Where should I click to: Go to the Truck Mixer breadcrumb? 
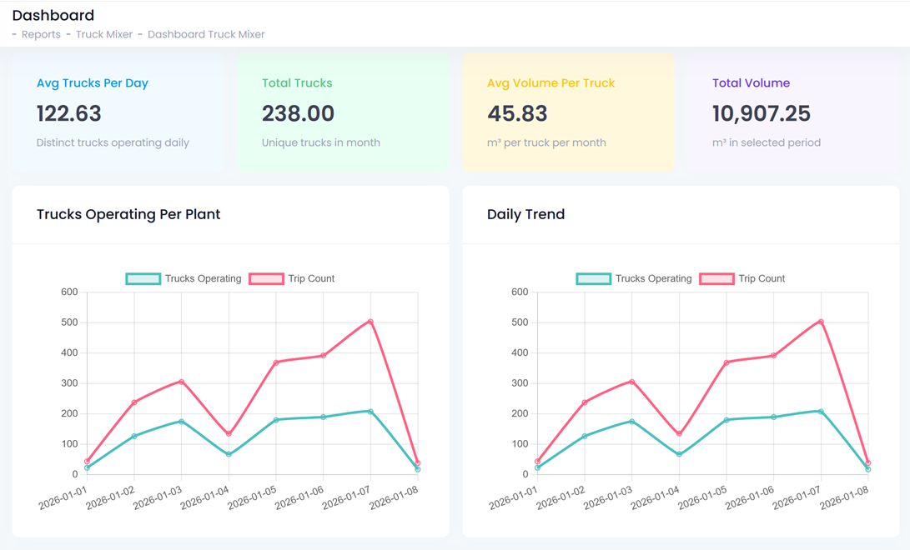click(x=101, y=34)
